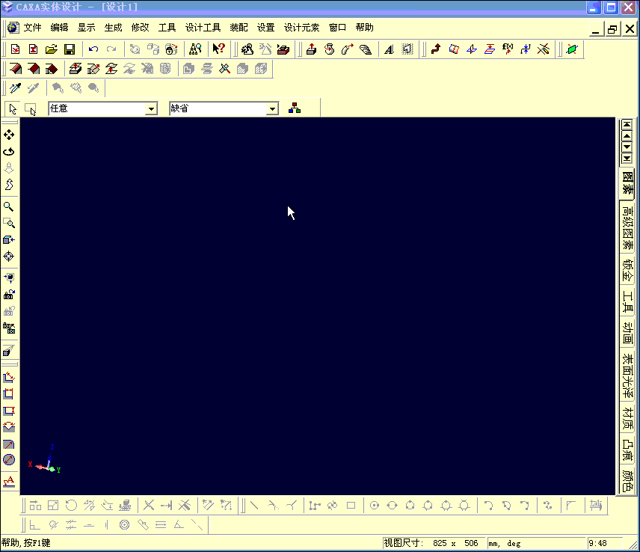Select the 3D text 'A' tool icon

pos(389,49)
